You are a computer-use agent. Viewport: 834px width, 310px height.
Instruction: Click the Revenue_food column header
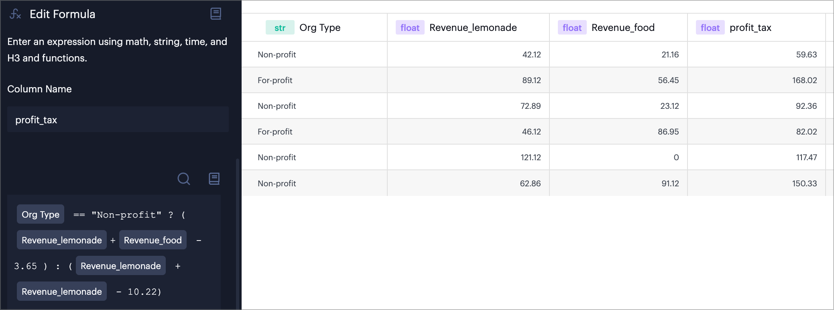[618, 27]
